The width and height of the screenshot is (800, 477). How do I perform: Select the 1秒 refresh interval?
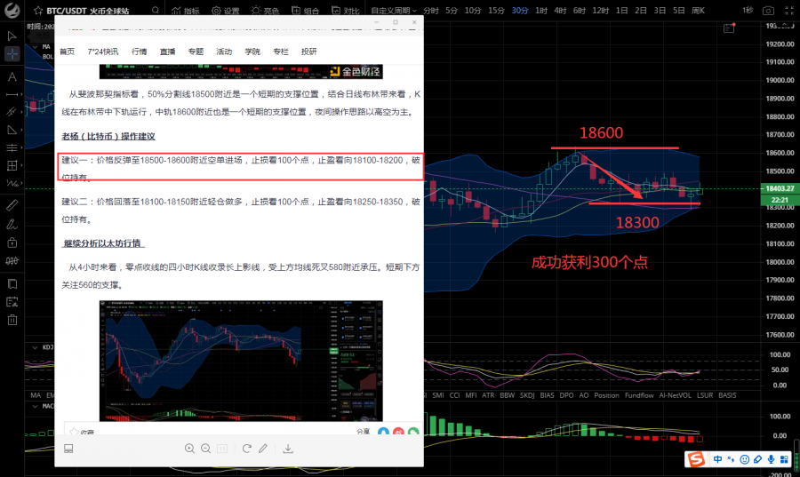click(x=748, y=10)
